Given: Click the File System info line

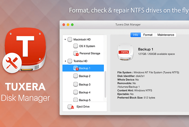Looking at the screenshot, I should pyautogui.click(x=148, y=73).
